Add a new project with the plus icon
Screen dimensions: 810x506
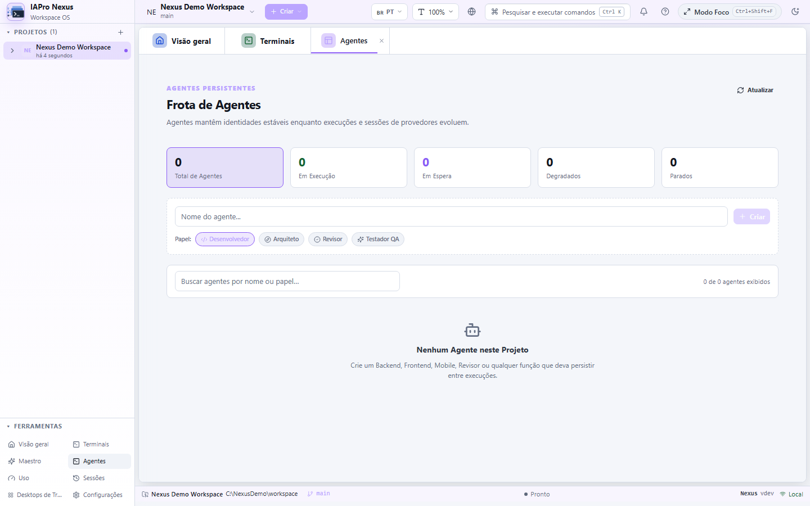[x=120, y=32]
